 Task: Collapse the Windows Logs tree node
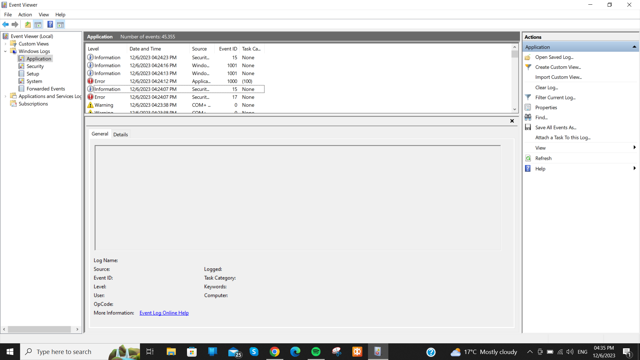(5, 51)
